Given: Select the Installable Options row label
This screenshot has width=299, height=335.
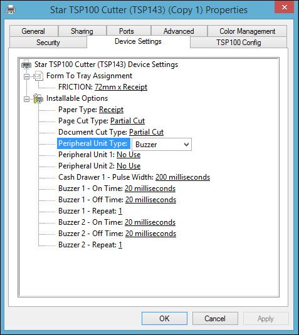Looking at the screenshot, I should 77,98.
